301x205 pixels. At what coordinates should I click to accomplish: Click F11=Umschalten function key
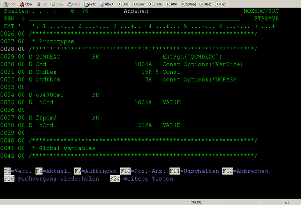click(x=194, y=171)
